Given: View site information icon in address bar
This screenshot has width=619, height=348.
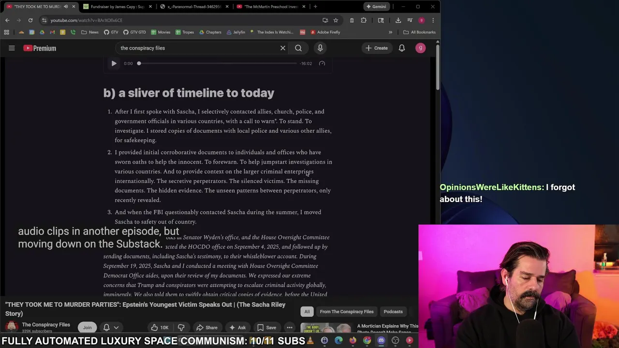Looking at the screenshot, I should pos(44,20).
